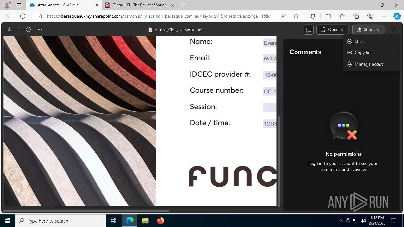Image resolution: width=404 pixels, height=227 pixels.
Task: Download the PDF file
Action: tap(9, 30)
